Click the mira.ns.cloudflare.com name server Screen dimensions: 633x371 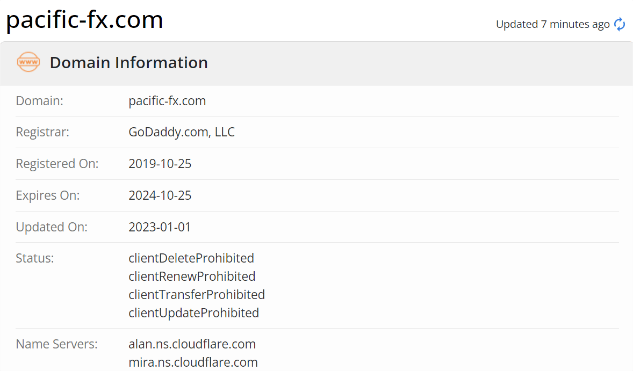pyautogui.click(x=193, y=362)
